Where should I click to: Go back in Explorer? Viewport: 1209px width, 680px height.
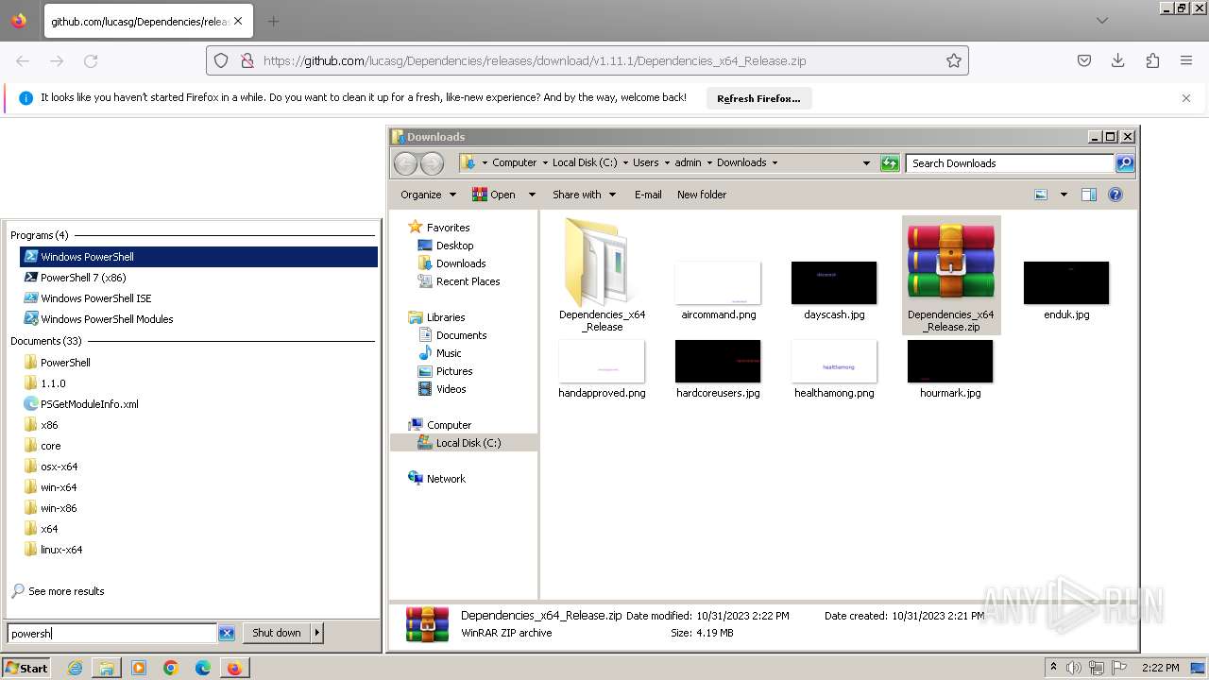point(406,163)
